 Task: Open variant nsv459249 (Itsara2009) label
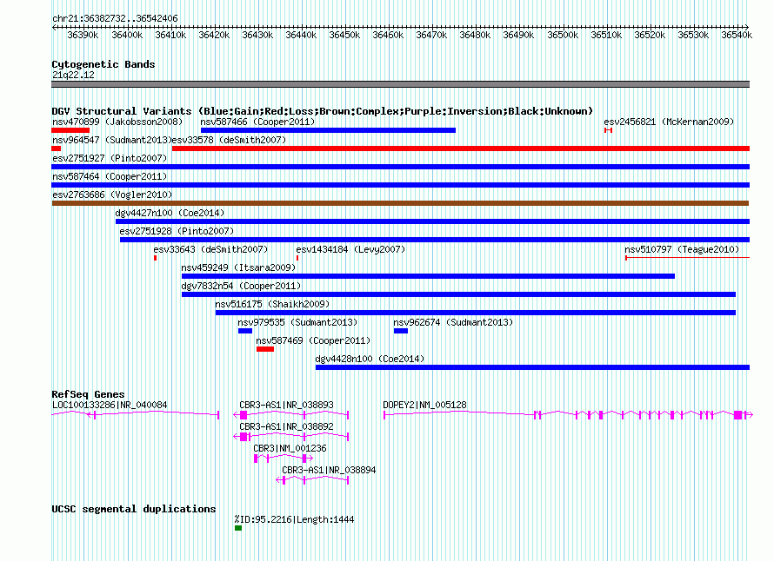coord(238,267)
